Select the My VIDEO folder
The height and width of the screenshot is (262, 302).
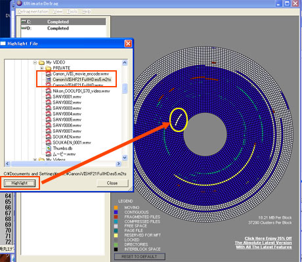[x=56, y=62]
